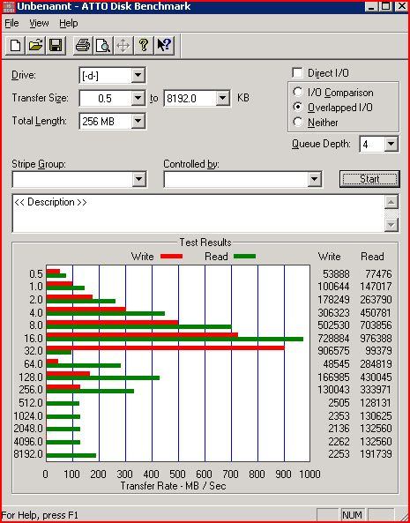Click the Write value 2505
The image size is (410, 523).
(x=339, y=403)
